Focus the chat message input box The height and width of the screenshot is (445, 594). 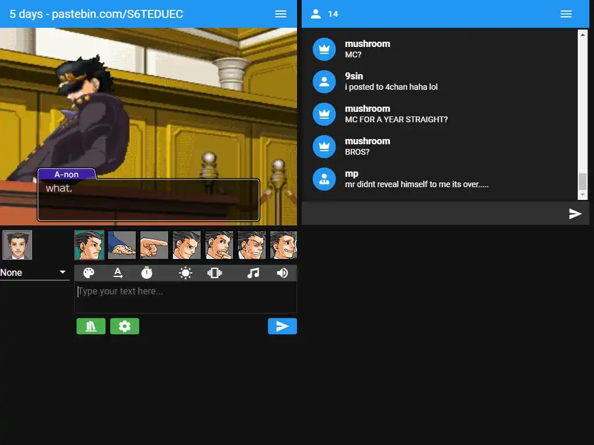click(x=434, y=213)
